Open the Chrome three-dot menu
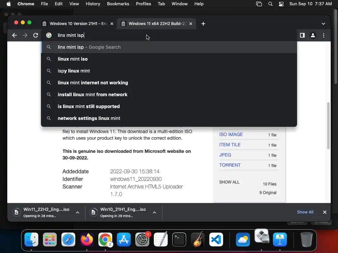 tap(323, 35)
